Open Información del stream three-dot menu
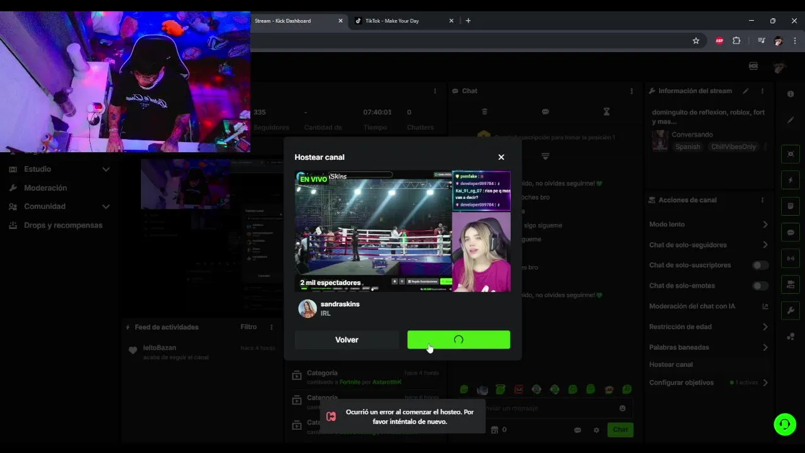The width and height of the screenshot is (805, 453). (762, 91)
